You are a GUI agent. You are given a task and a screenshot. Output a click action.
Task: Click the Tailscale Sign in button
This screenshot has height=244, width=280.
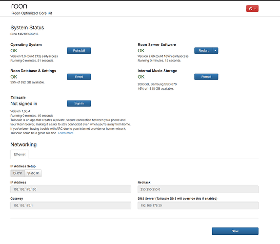point(79,103)
